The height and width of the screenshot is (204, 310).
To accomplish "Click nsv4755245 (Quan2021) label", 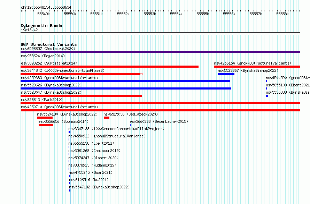I will [x=91, y=172].
